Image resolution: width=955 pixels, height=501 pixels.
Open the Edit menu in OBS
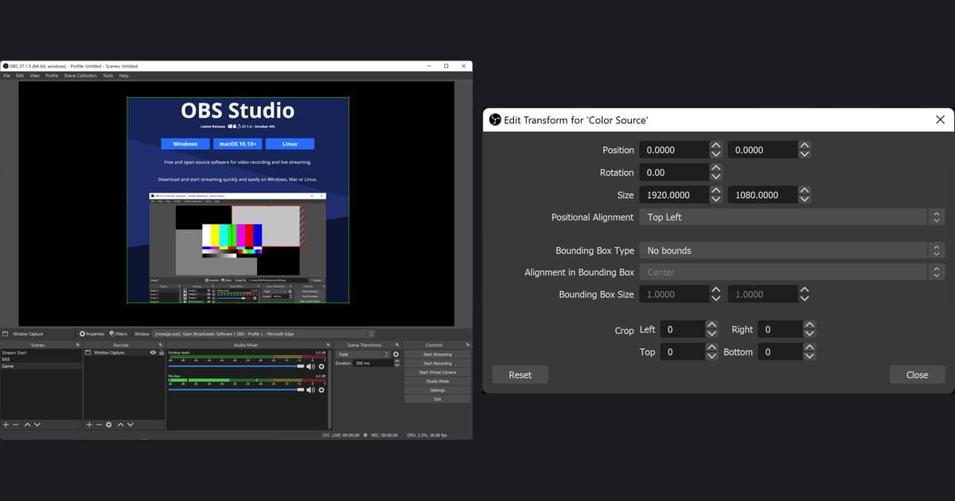tap(20, 76)
